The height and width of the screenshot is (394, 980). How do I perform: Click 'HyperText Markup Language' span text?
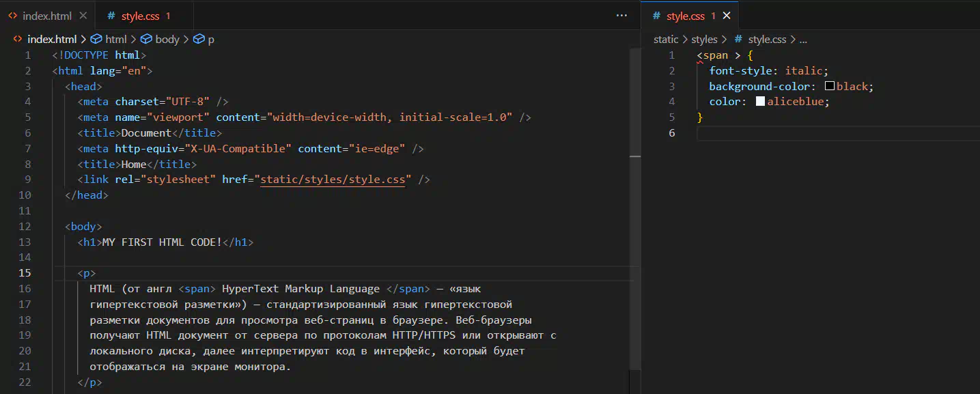coord(300,289)
